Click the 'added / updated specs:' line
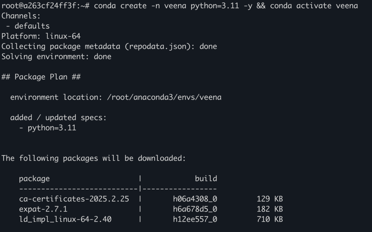Viewport: 372px width, 232px height. click(58, 118)
